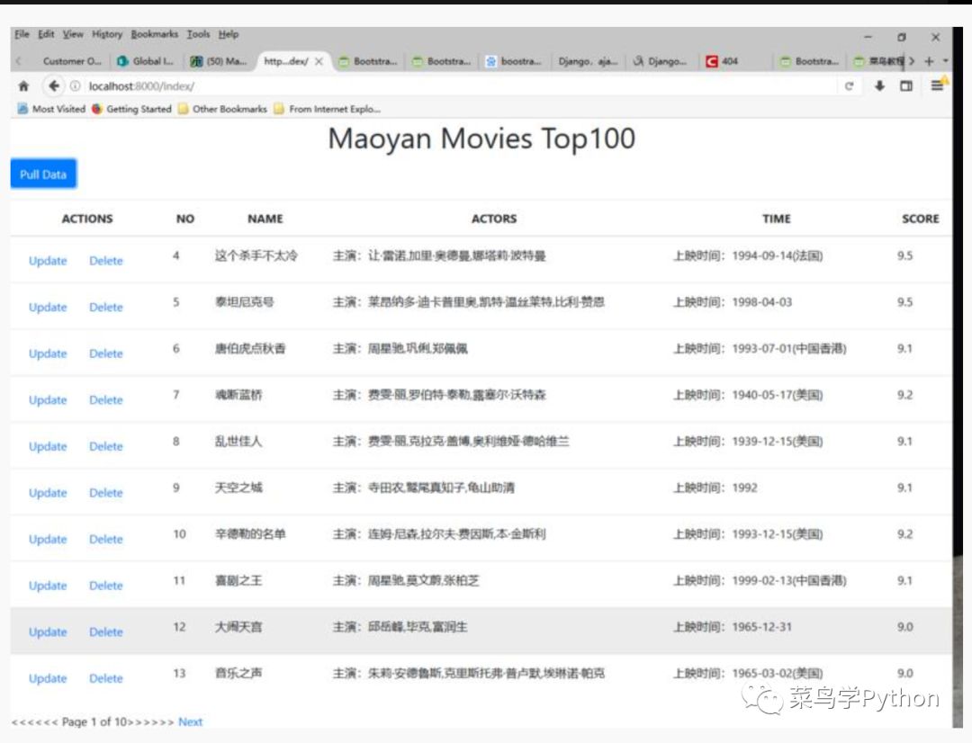Open the Downloads arrow icon

[879, 86]
